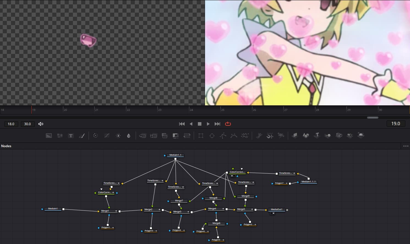This screenshot has height=244, width=410.
Task: Stop playback with the stop button
Action: 199,124
